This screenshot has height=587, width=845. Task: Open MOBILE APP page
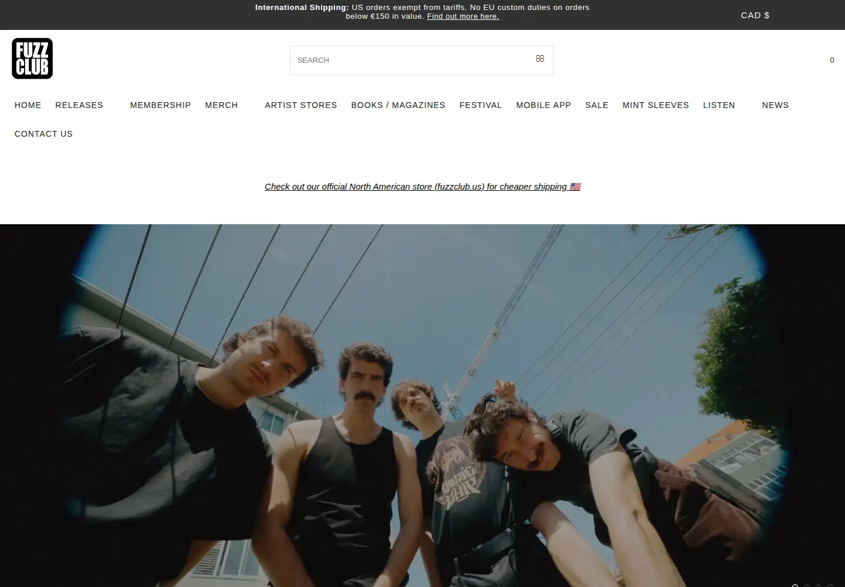[543, 105]
